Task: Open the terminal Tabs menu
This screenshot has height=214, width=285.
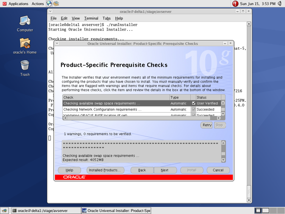Action: click(x=106, y=18)
